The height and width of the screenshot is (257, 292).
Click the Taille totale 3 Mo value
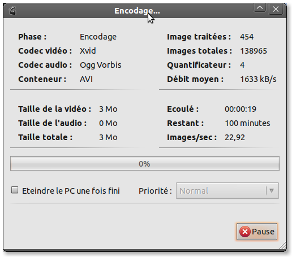(108, 137)
